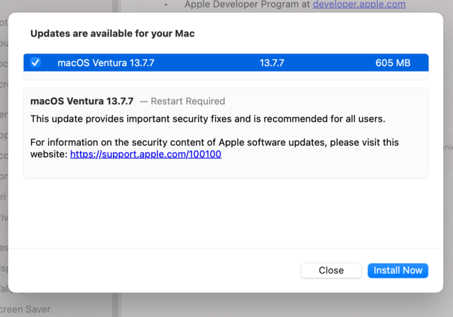Click the divider line above Close and Install Now
453x317 pixels.
(x=225, y=247)
